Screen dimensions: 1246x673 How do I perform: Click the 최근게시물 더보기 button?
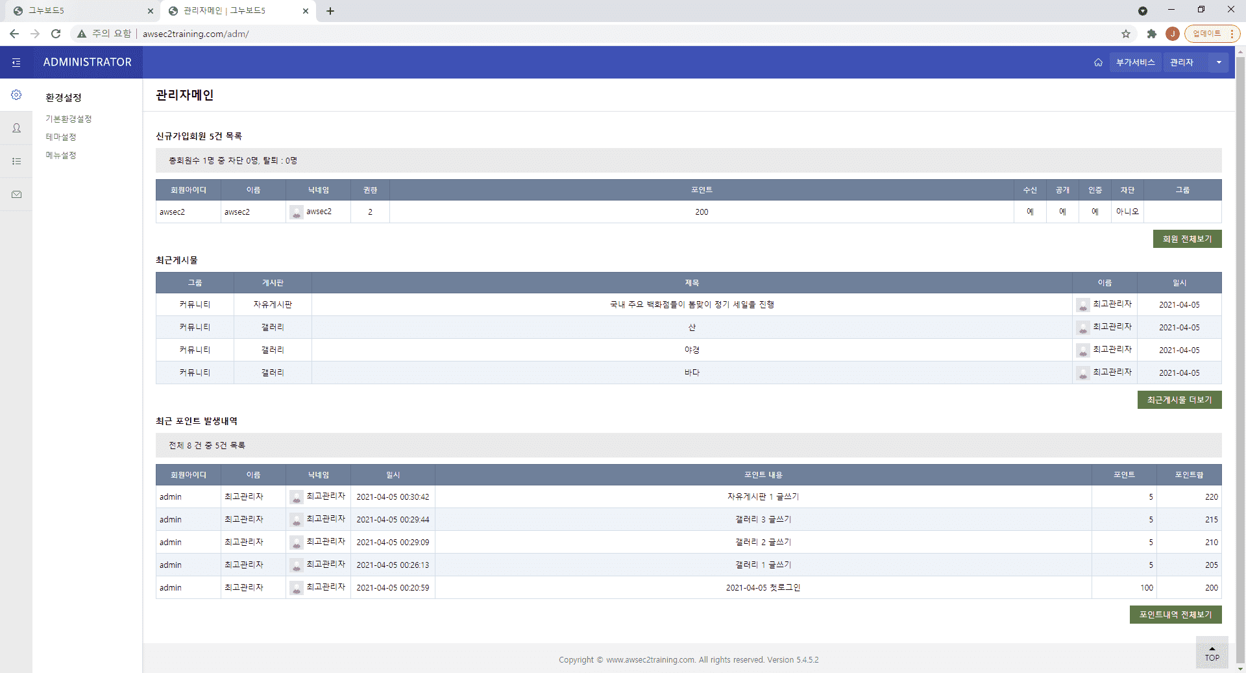click(1179, 400)
